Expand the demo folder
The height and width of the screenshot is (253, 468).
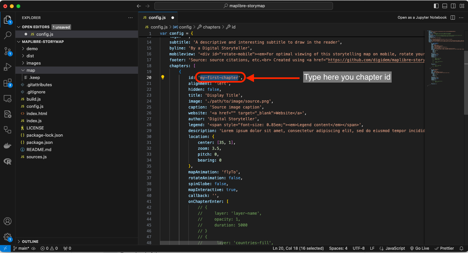(x=32, y=49)
